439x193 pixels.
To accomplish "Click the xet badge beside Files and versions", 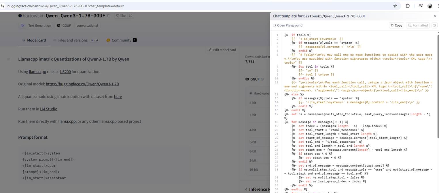I will tap(94, 40).
